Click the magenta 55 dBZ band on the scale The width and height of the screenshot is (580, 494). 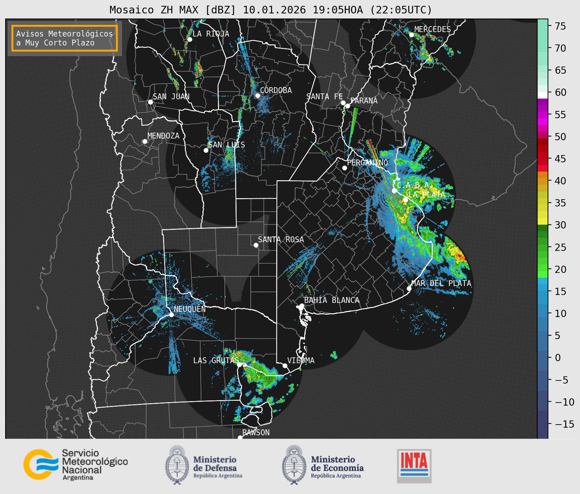point(543,115)
